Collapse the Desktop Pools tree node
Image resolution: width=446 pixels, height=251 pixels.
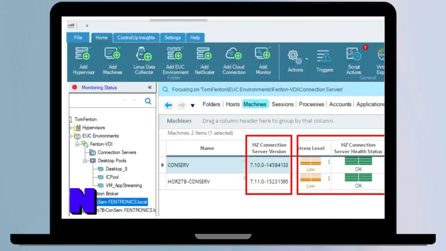coord(85,161)
